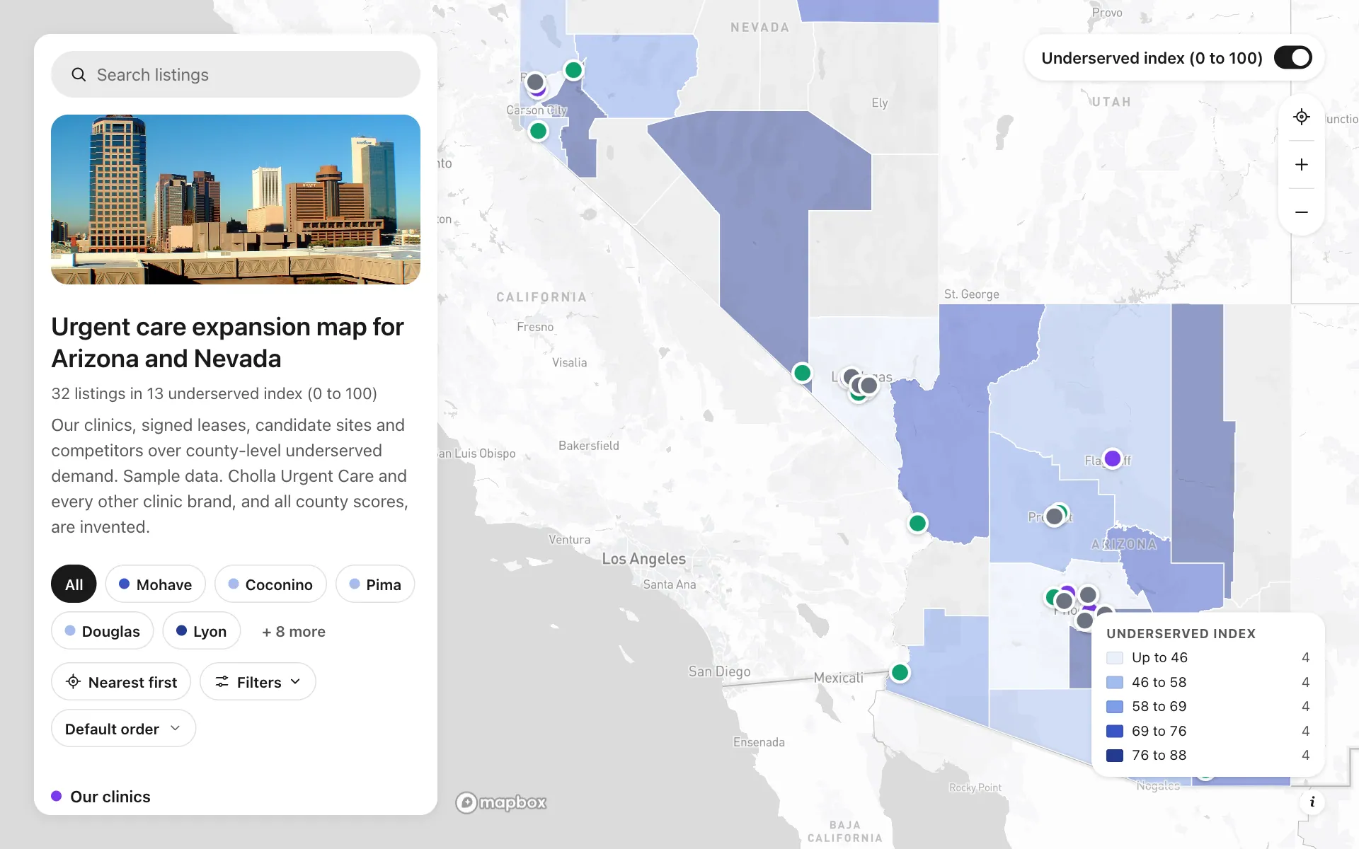Click the 69 to 76 legend row

pos(1208,731)
